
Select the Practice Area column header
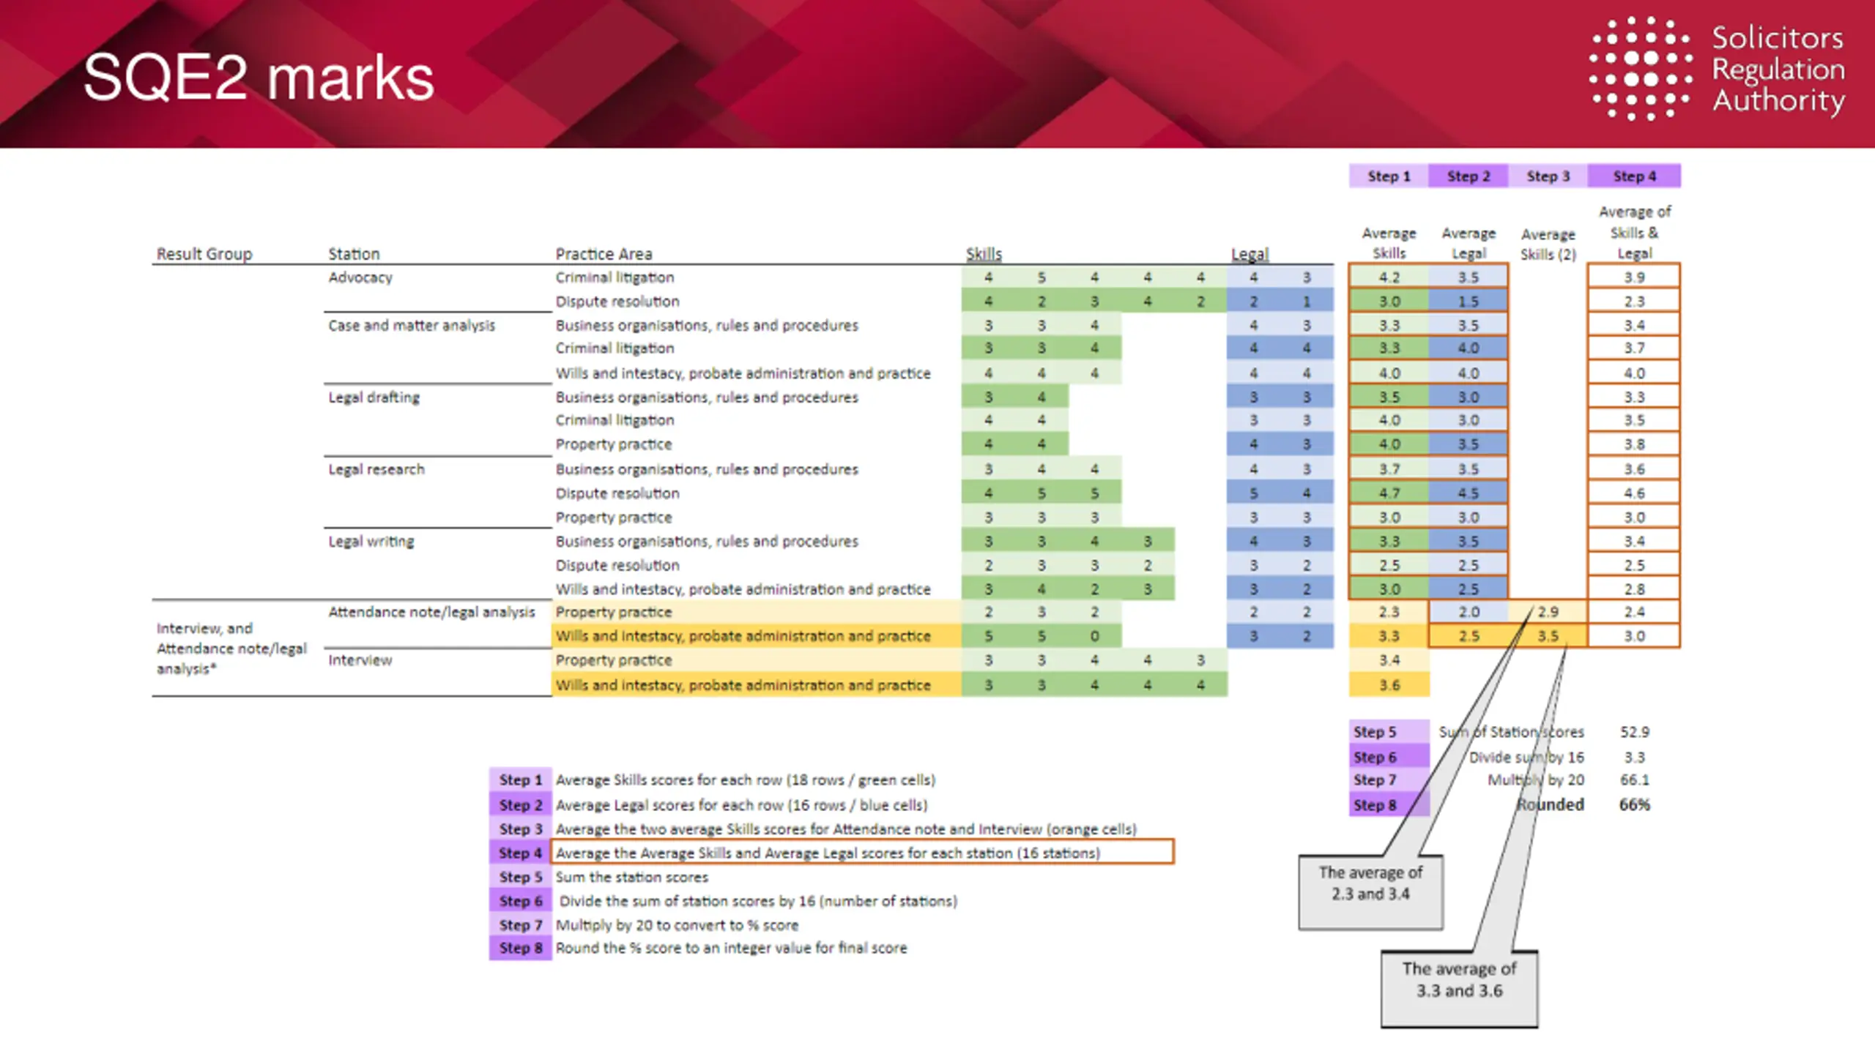[x=604, y=254]
